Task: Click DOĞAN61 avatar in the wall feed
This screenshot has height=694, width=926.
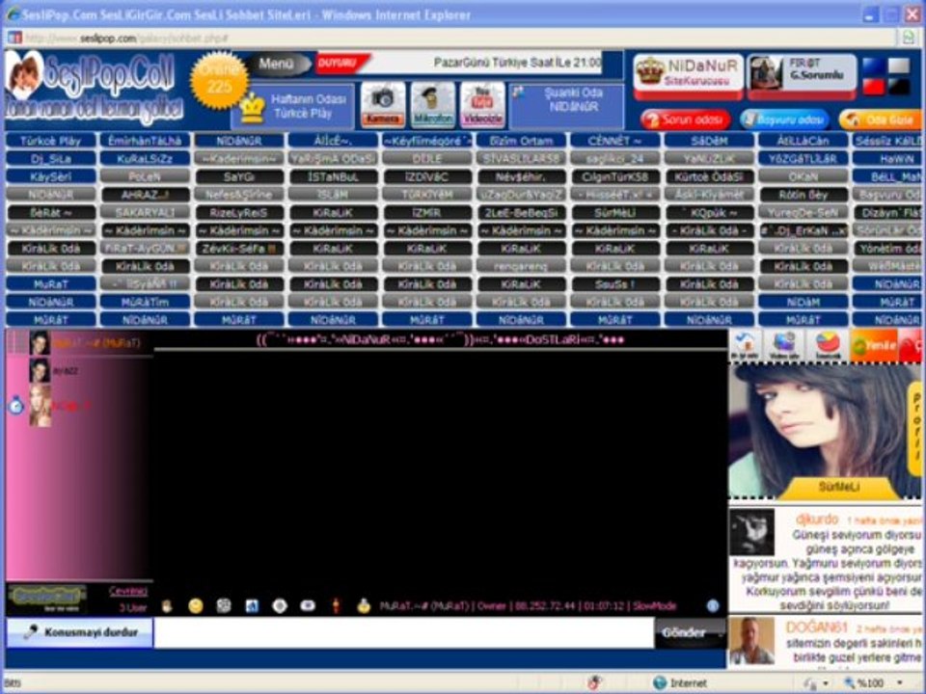Action: (x=751, y=641)
